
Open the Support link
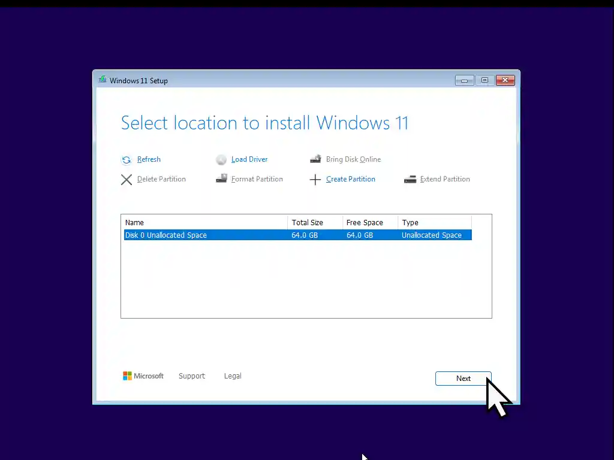tap(192, 376)
